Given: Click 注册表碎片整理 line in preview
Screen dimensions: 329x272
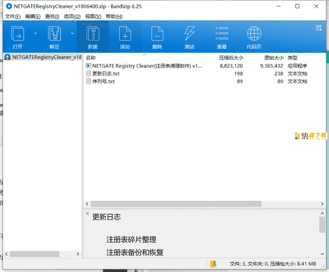Looking at the screenshot, I should click(131, 240).
